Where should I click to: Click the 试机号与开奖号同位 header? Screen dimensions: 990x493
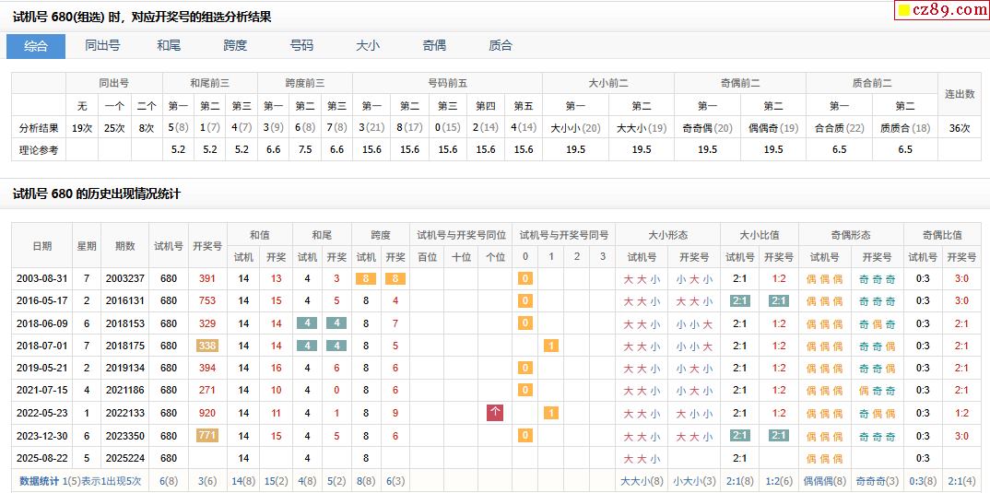click(x=461, y=235)
